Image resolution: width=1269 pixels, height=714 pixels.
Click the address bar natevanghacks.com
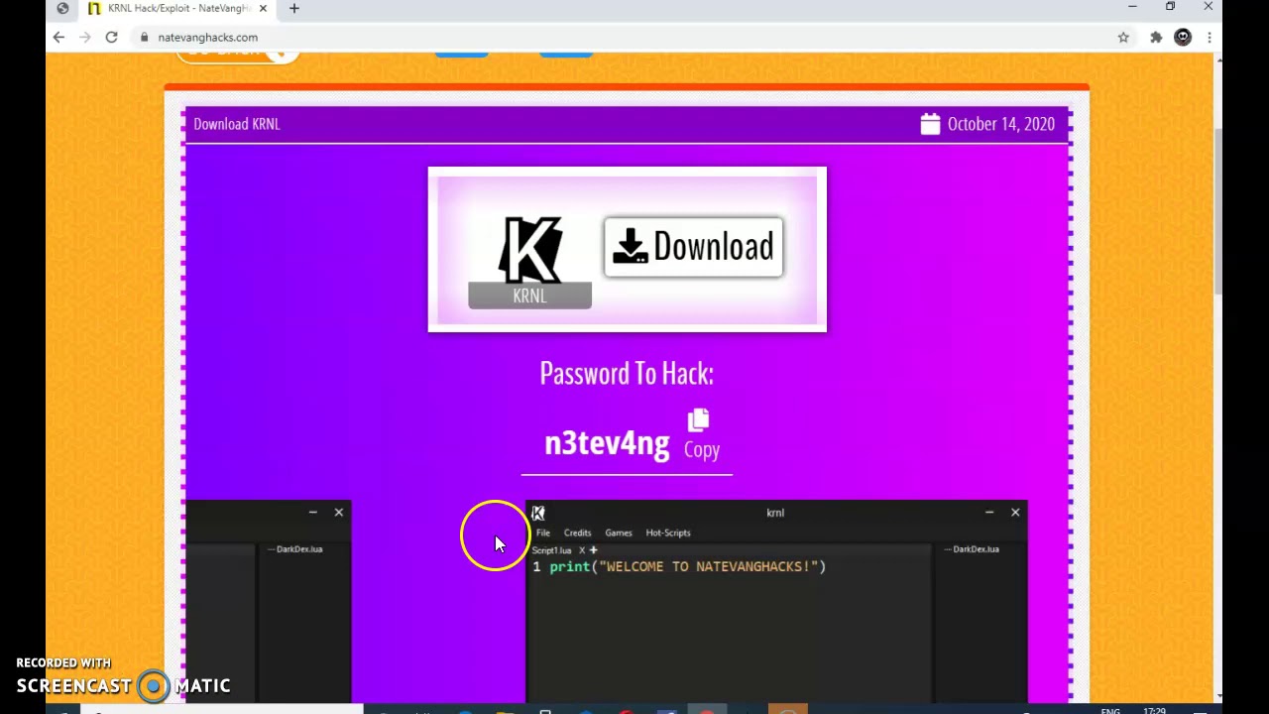[207, 37]
